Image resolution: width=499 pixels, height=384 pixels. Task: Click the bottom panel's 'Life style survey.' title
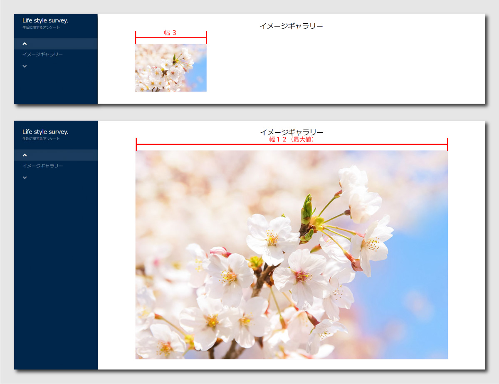pos(45,132)
